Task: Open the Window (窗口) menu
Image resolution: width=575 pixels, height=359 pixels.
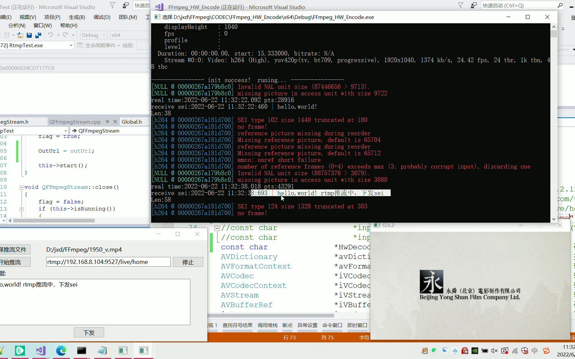Action: [x=43, y=25]
